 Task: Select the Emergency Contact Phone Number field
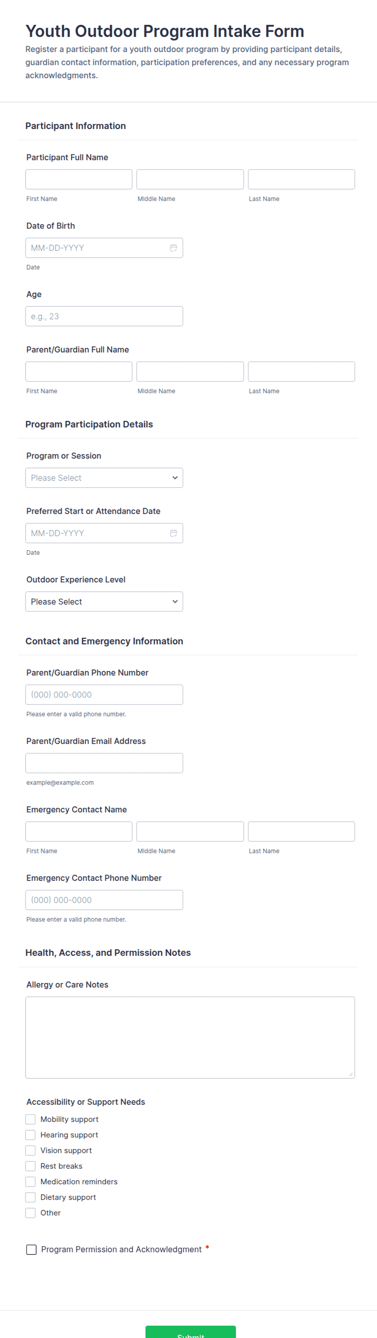pyautogui.click(x=104, y=900)
